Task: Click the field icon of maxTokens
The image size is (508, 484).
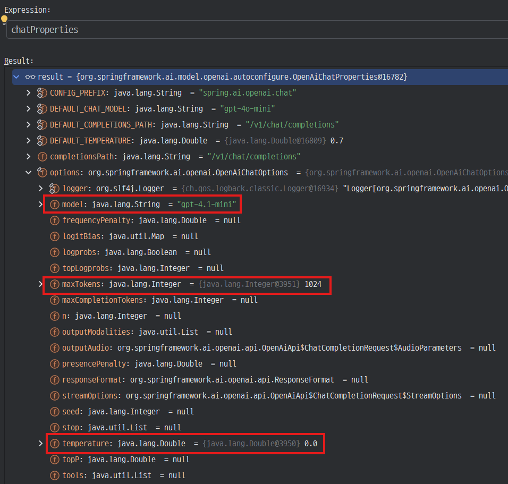Action: (54, 284)
